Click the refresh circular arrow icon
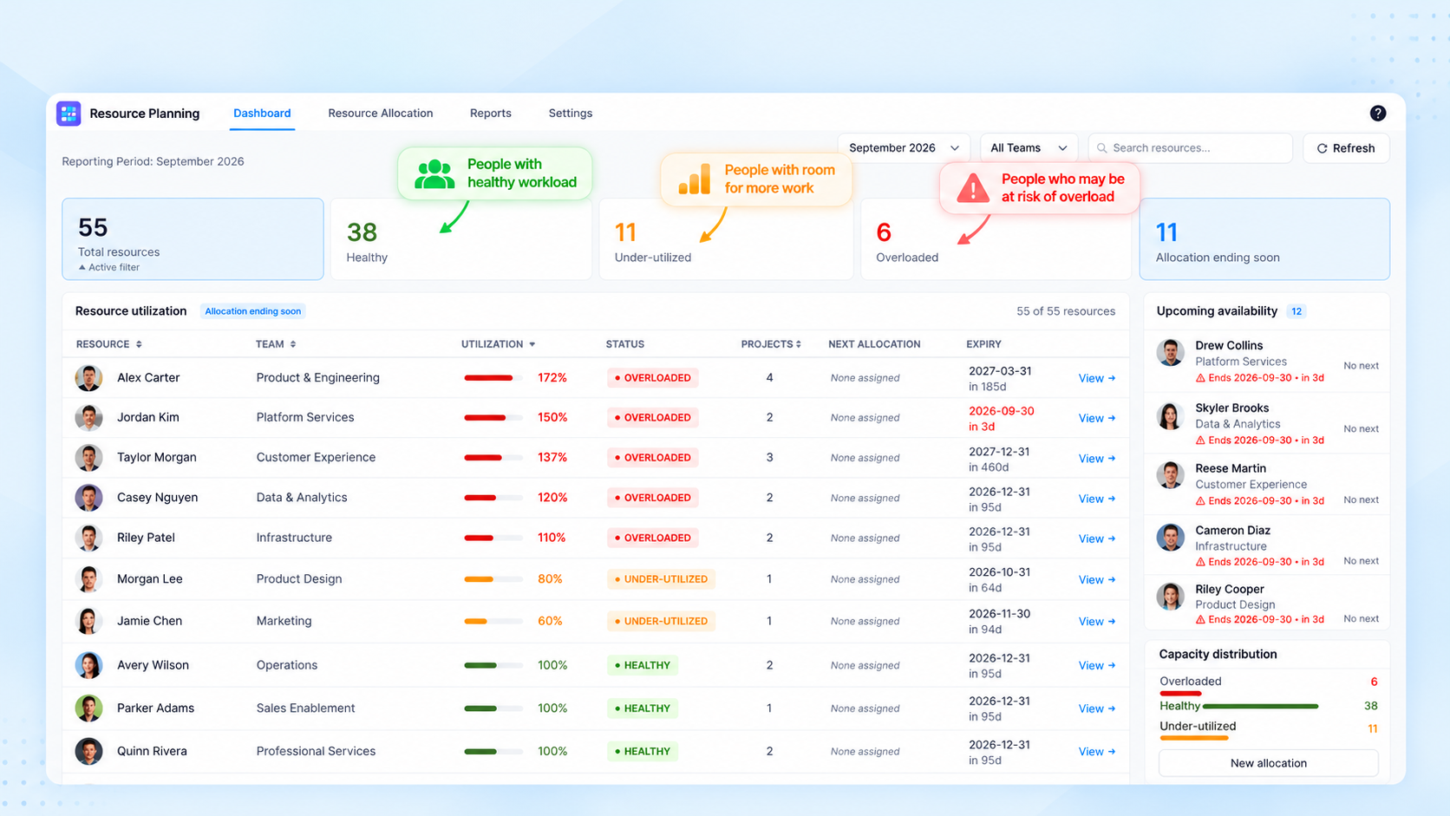1450x816 pixels. [1322, 148]
